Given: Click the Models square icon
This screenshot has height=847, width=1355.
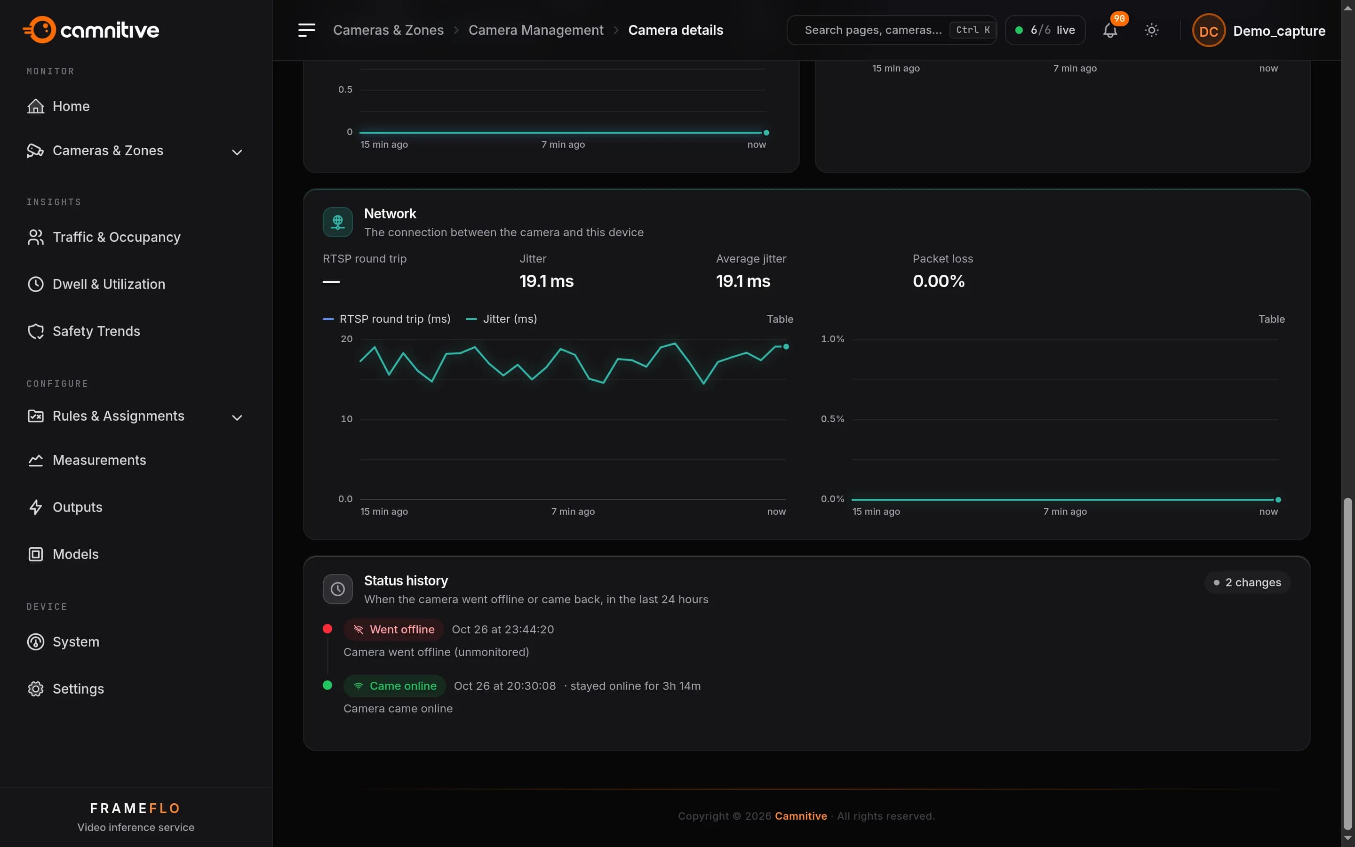Looking at the screenshot, I should point(36,554).
